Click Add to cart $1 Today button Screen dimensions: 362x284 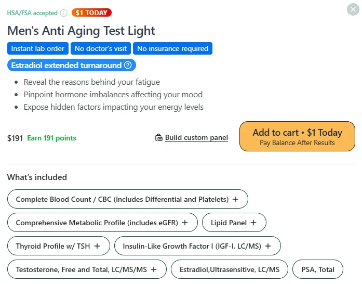point(297,137)
